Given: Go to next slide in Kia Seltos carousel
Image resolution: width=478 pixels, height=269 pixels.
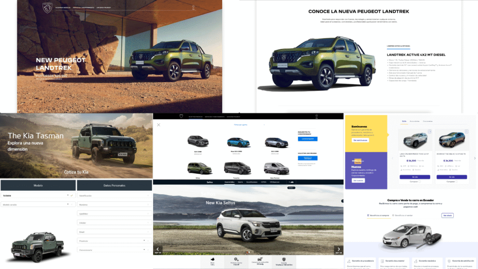Looking at the screenshot, I should click(x=338, y=249).
